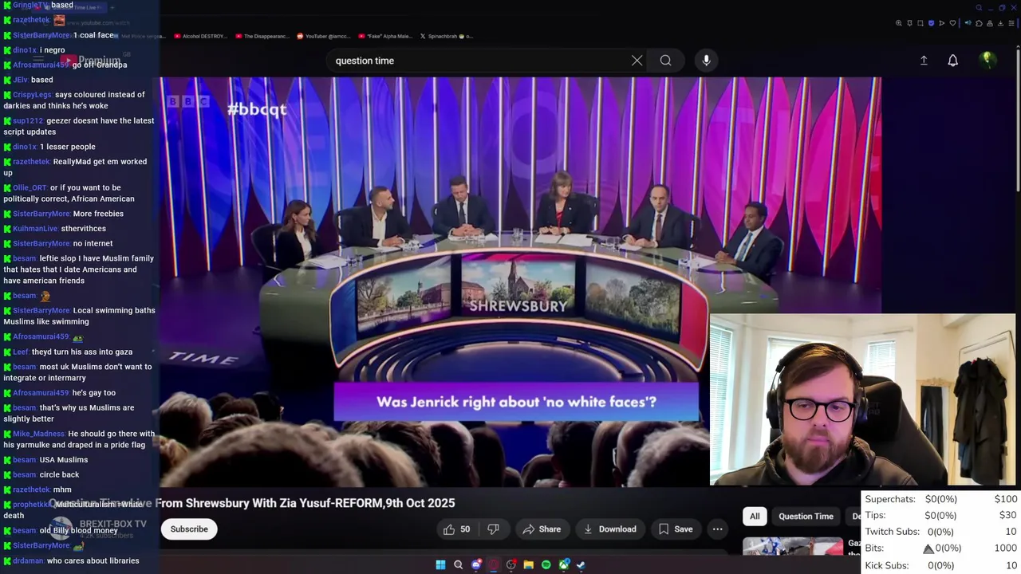Open 'YouTuber @iamcc...' bookmark
Screen dimensions: 1021x574
tap(324, 36)
